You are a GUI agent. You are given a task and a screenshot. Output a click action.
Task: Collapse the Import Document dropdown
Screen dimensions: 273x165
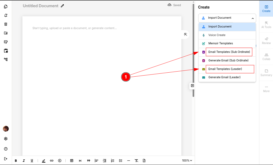point(253,18)
